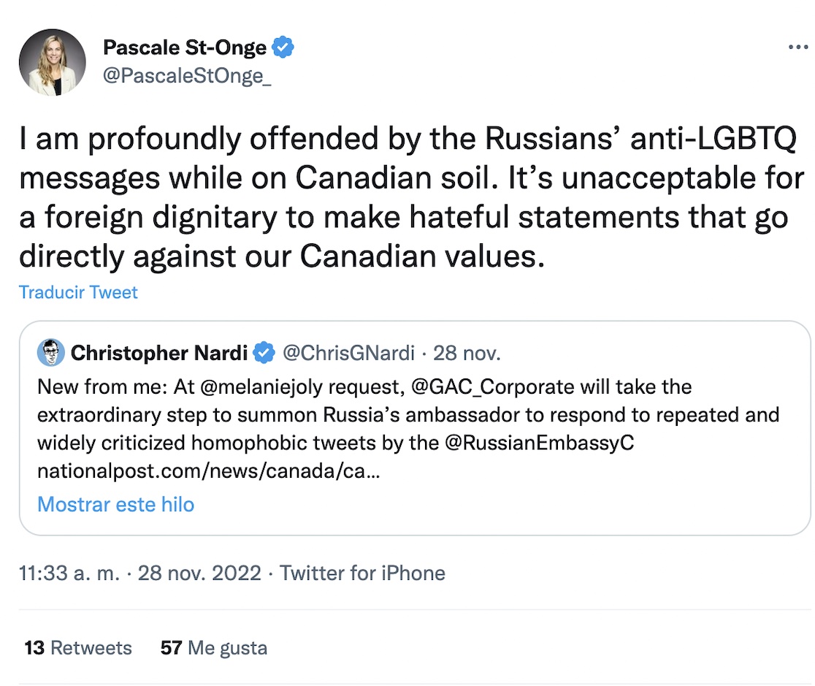Follow the nationalpost.com article link
The image size is (815, 686).
pyautogui.click(x=208, y=472)
